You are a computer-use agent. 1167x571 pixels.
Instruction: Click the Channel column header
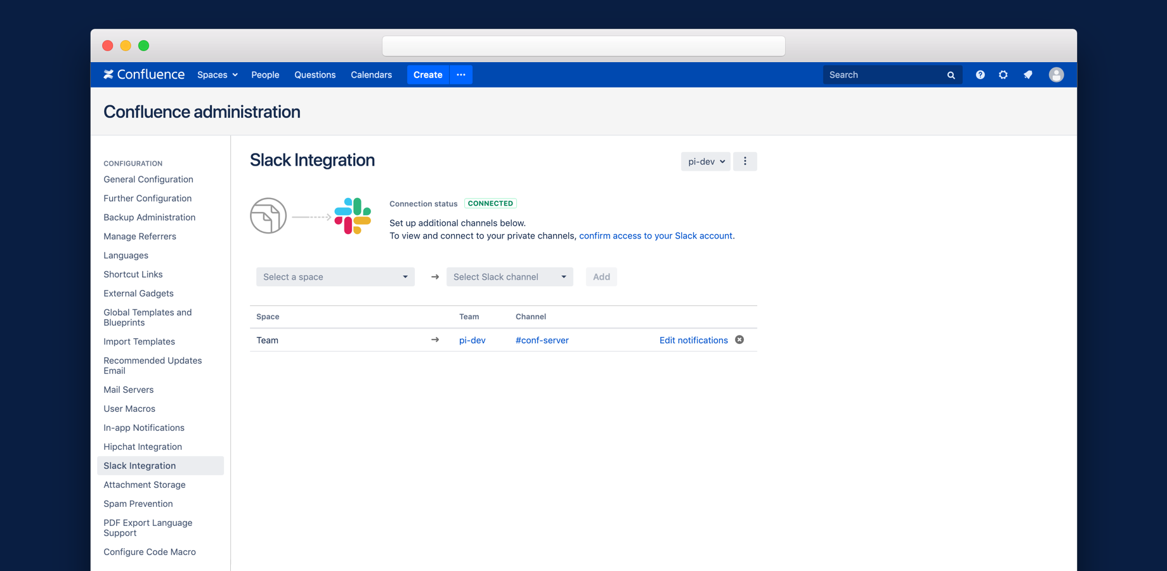click(x=531, y=317)
